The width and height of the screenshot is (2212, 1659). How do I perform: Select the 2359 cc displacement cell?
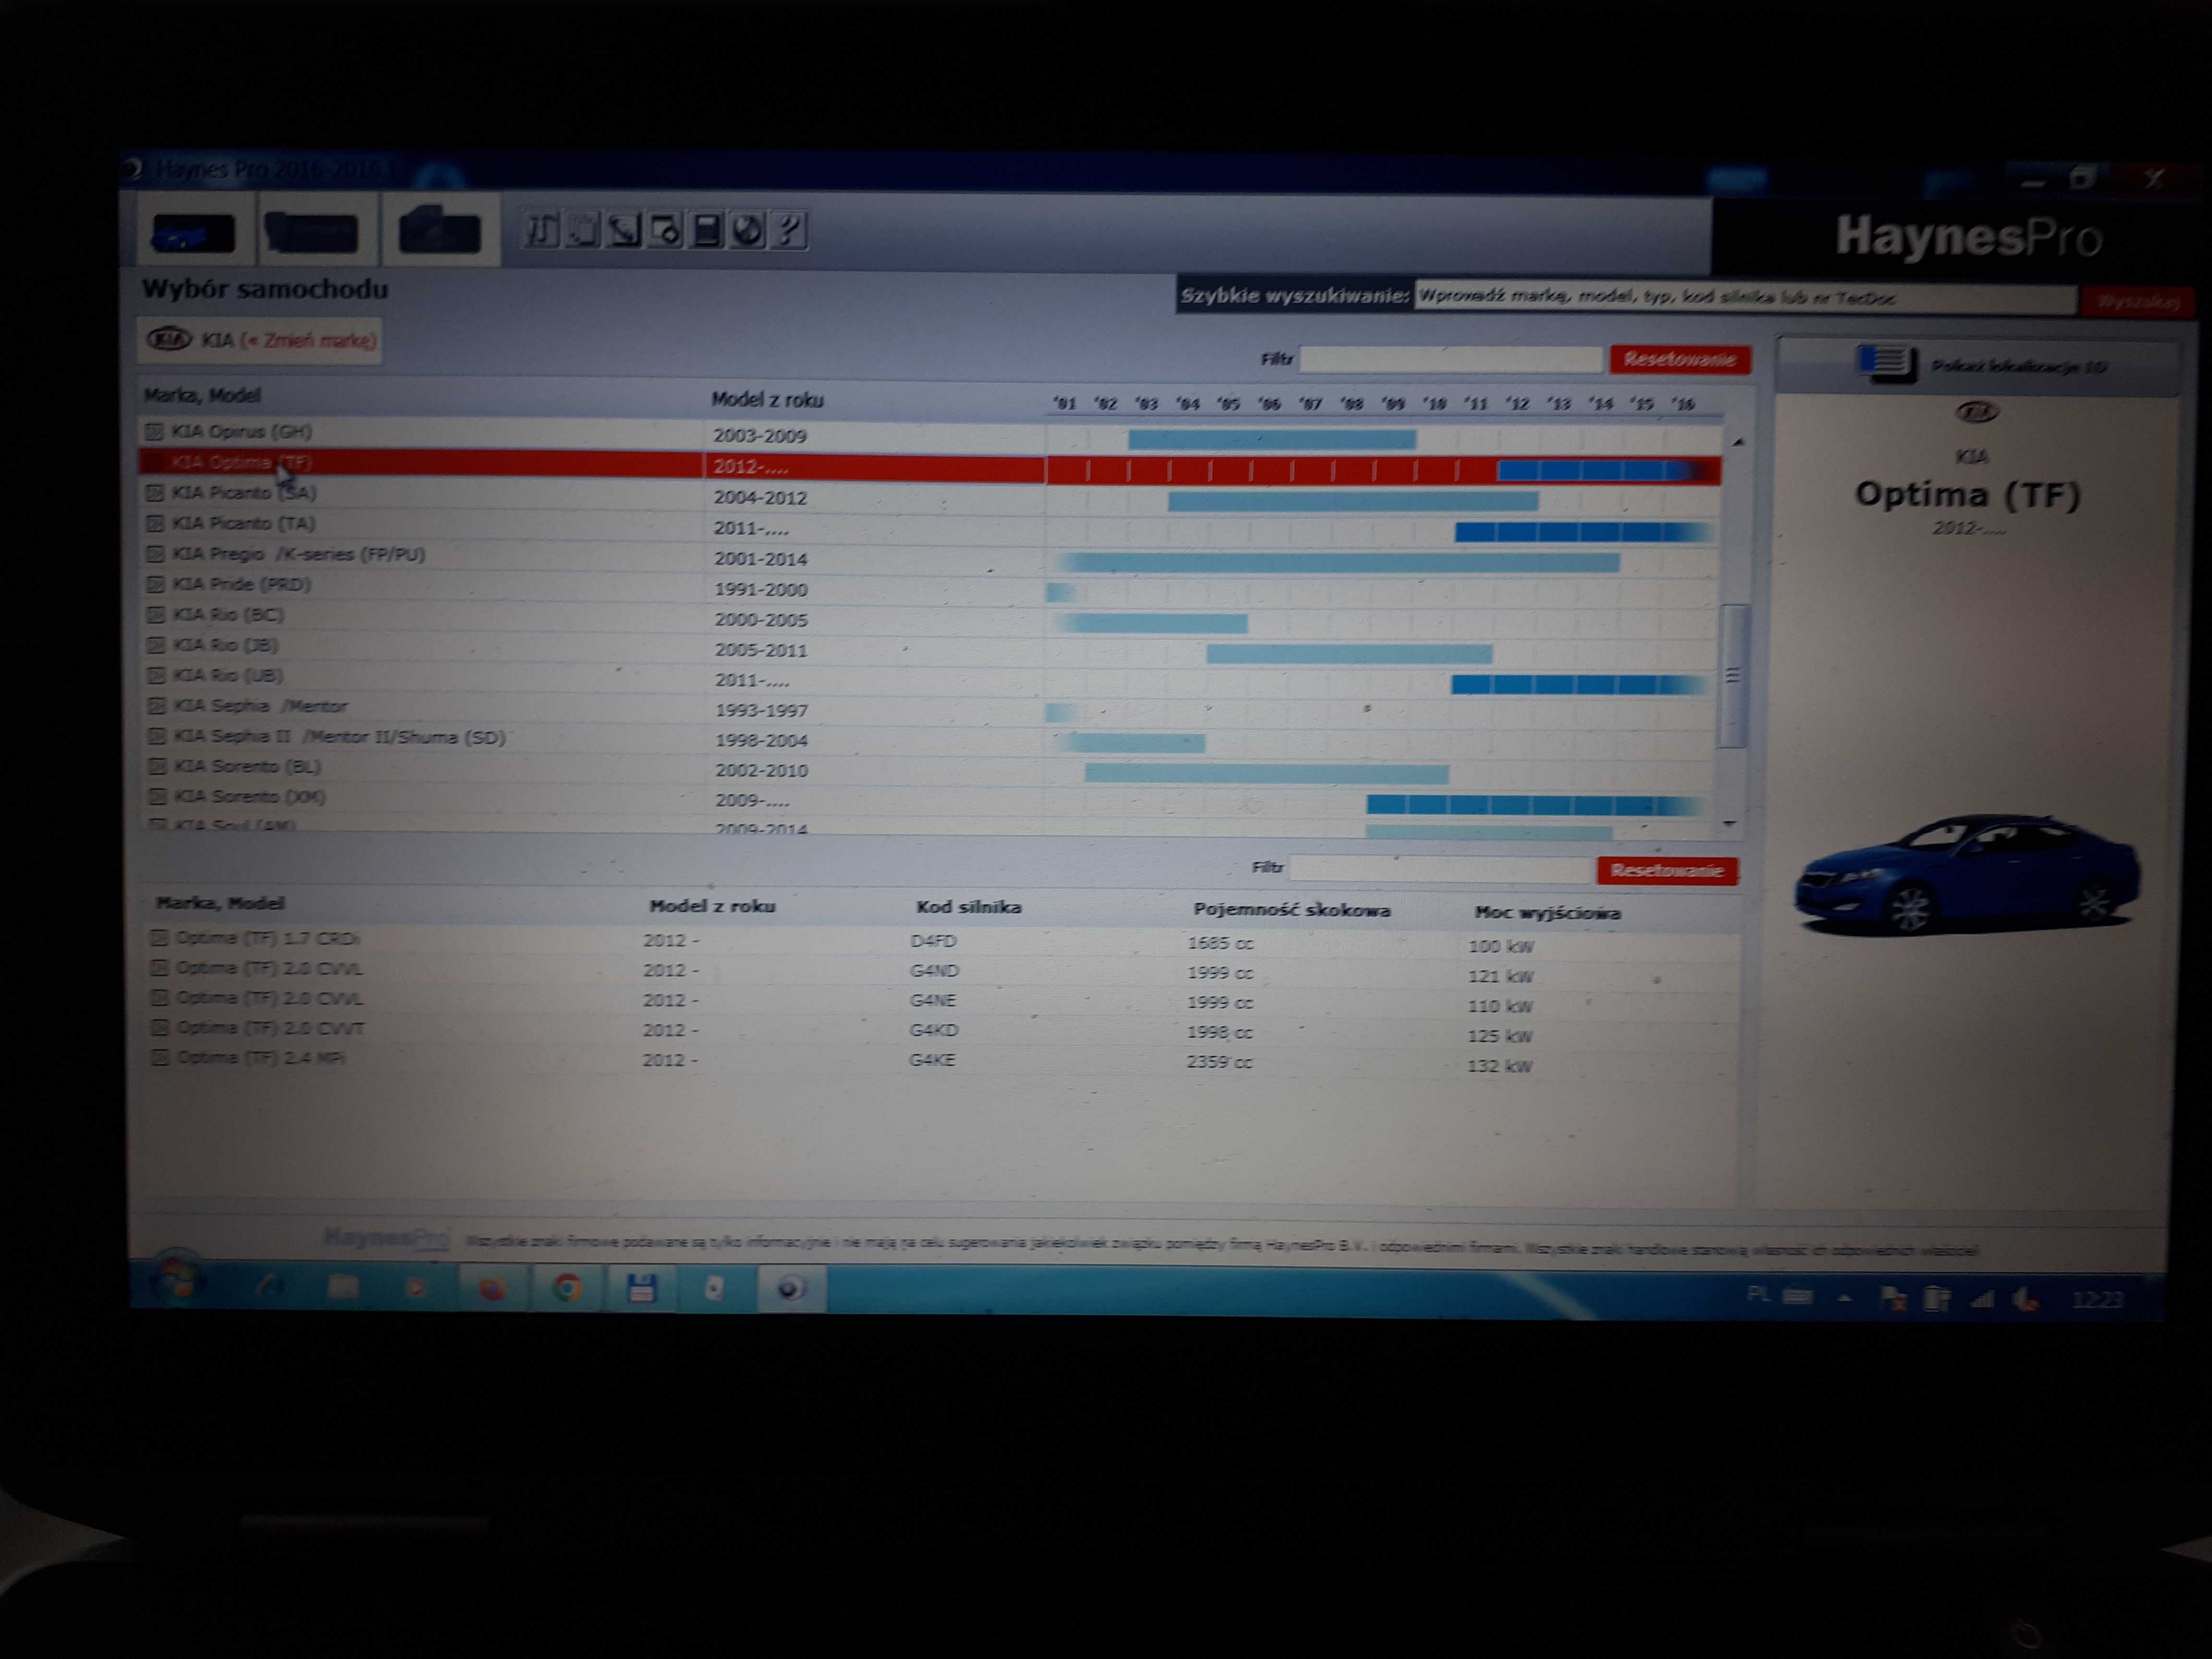coord(1219,1062)
